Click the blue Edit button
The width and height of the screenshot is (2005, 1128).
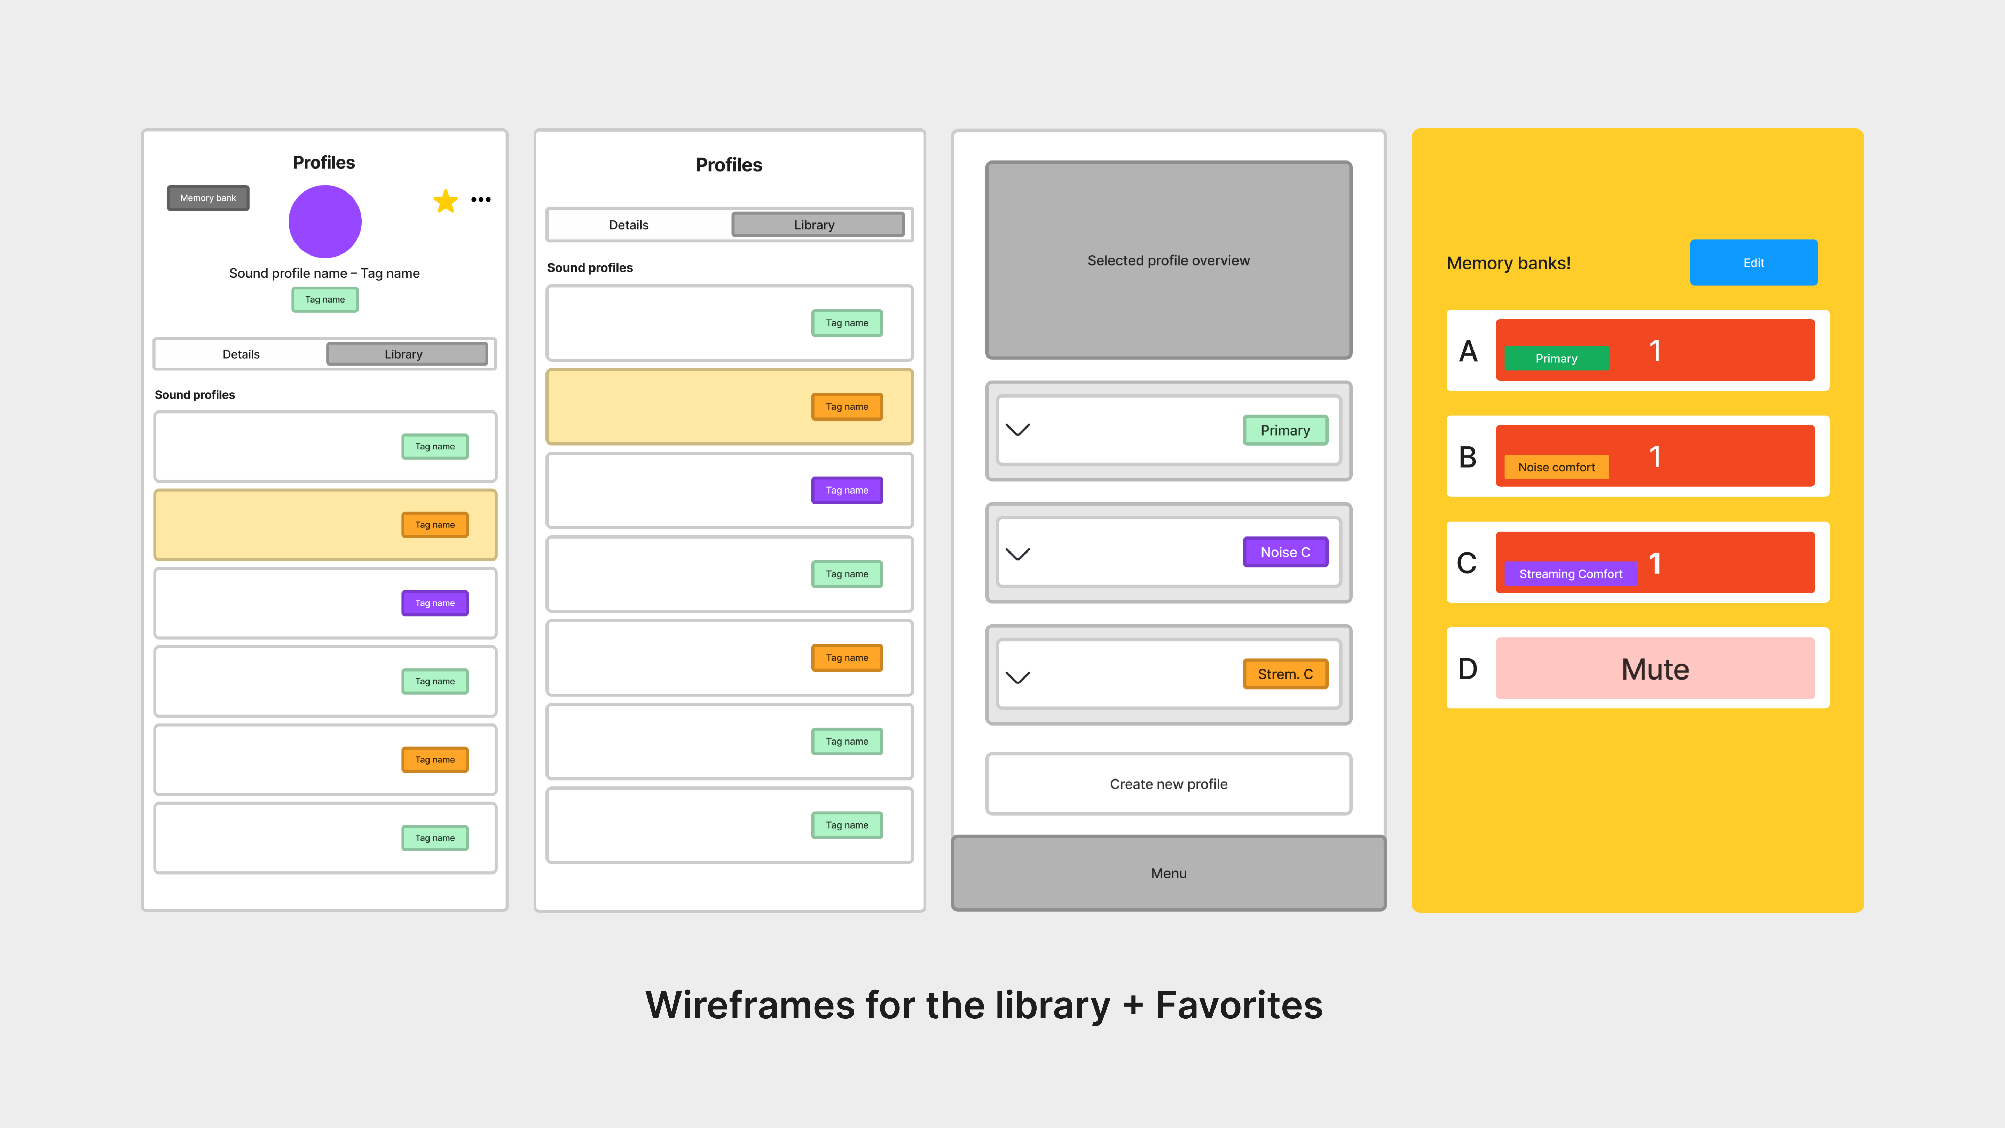coord(1754,263)
